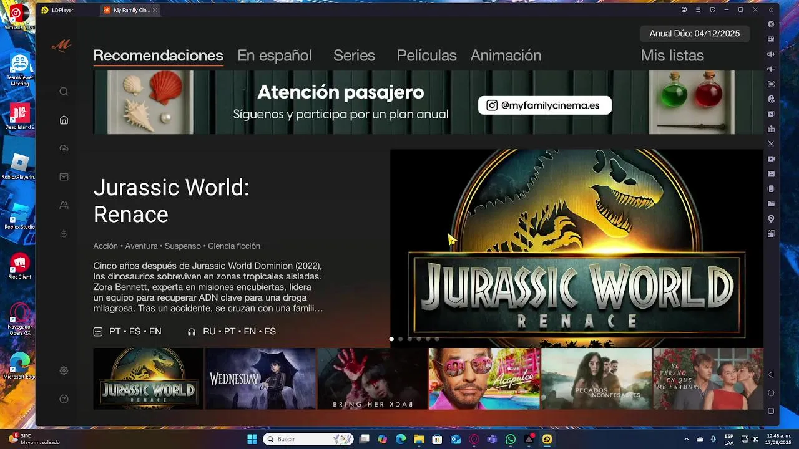Screen dimensions: 799x449
Task: Open the settings gear in app sidebar
Action: pos(64,370)
